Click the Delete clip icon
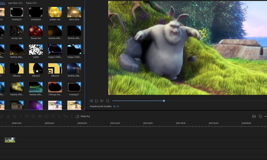 [15, 116]
